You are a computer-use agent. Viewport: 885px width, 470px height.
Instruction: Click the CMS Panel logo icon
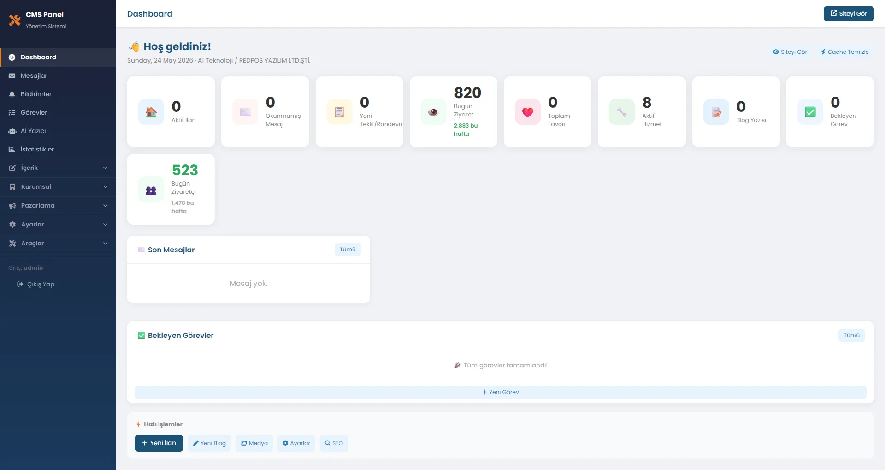coord(15,20)
